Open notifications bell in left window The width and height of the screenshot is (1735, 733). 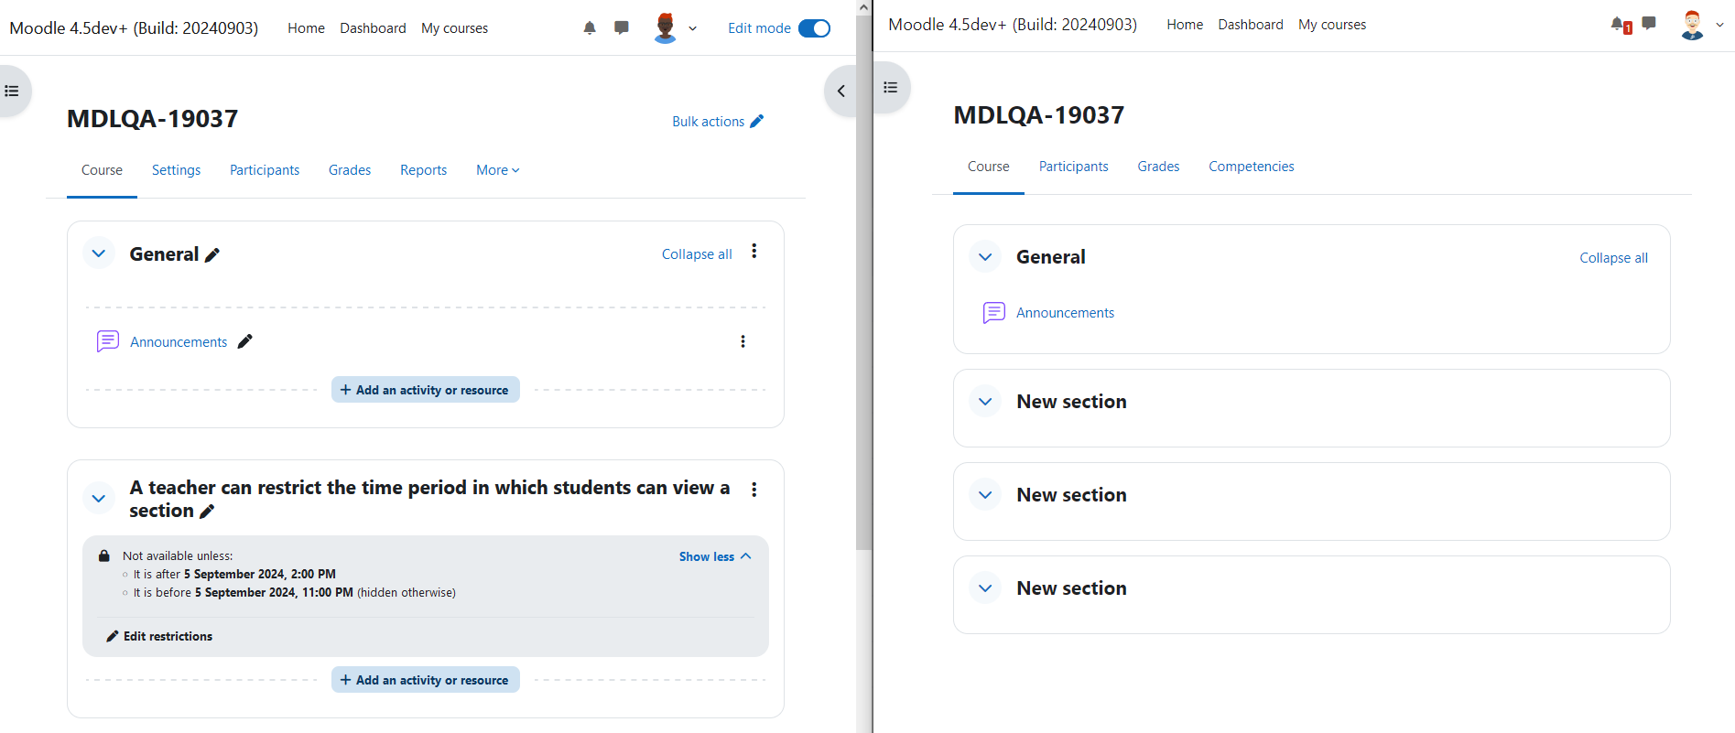(590, 28)
